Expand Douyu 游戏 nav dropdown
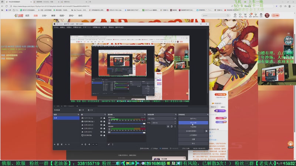 tap(71, 15)
